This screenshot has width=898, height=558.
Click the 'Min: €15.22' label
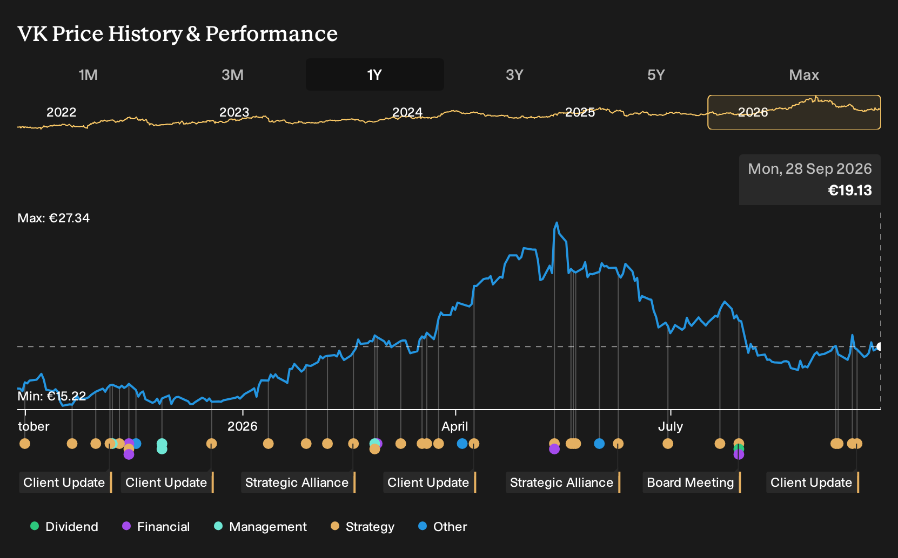click(x=52, y=396)
